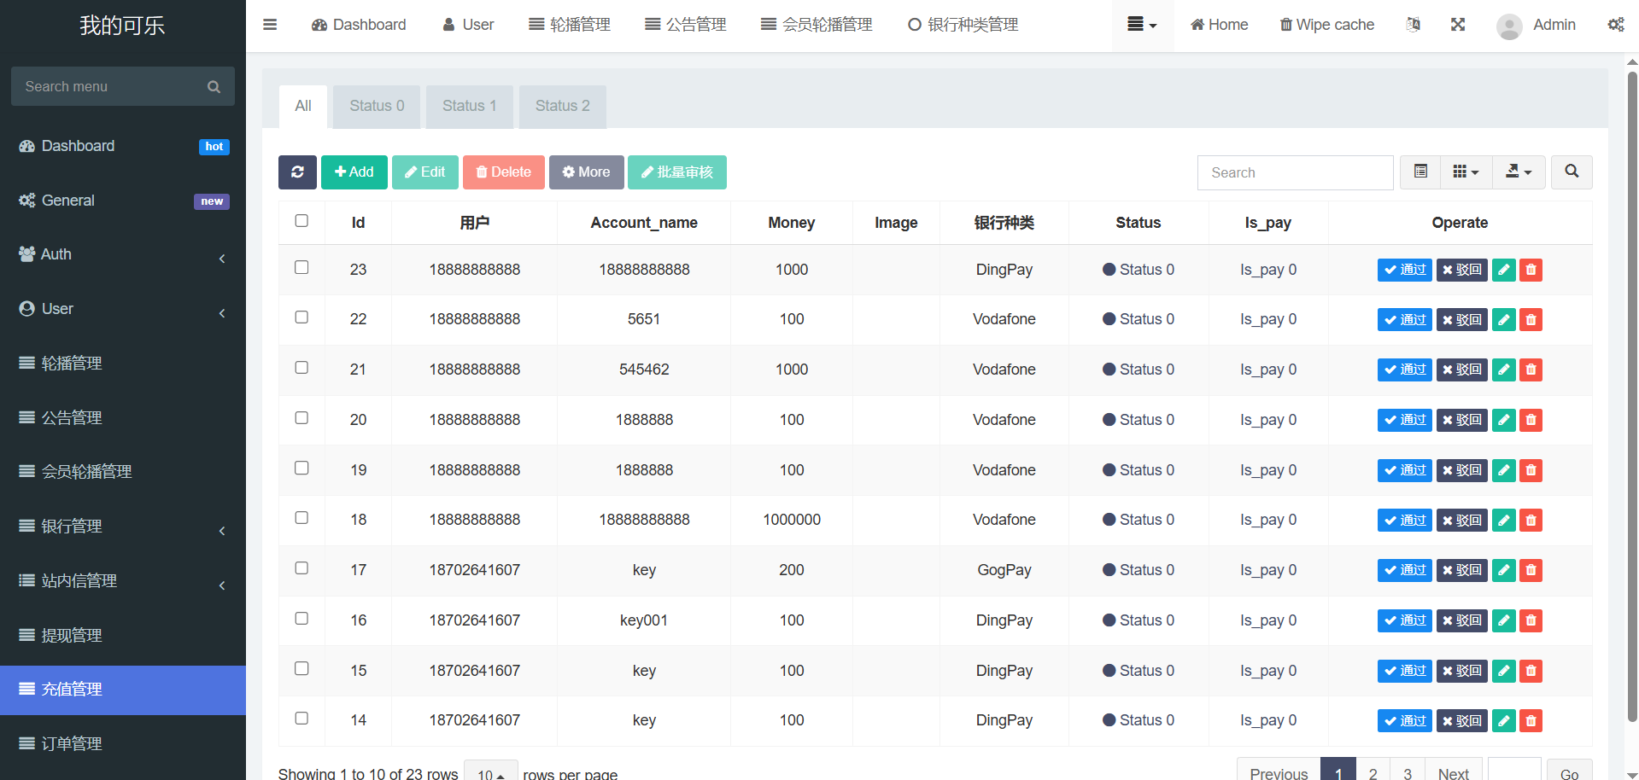
Task: Click the red trash icon for row 20
Action: (1531, 420)
